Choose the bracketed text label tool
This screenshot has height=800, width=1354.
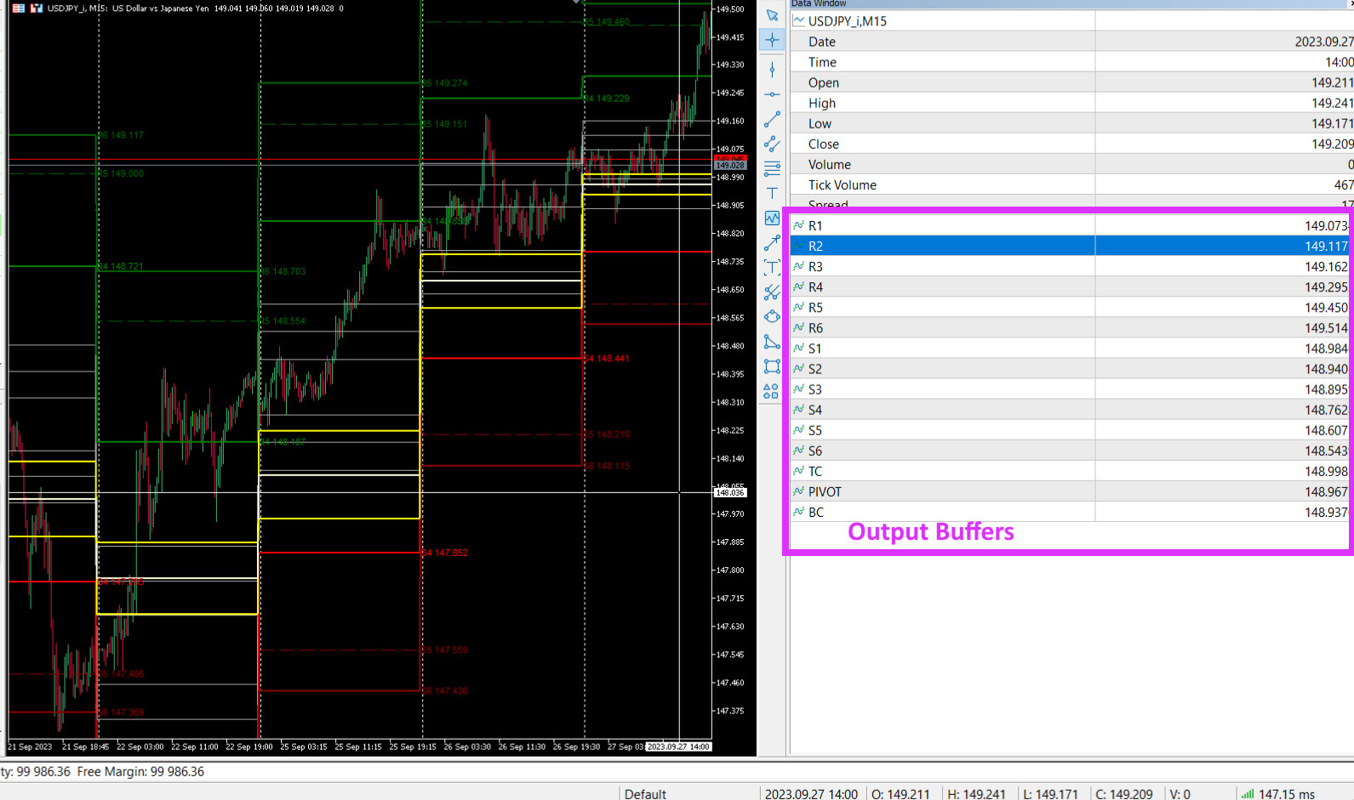click(x=772, y=267)
